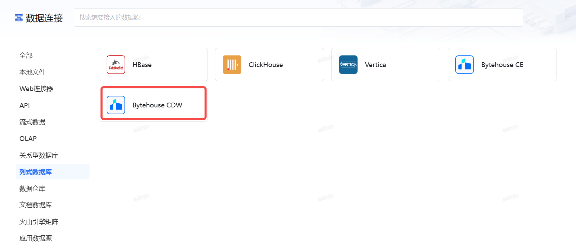This screenshot has width=576, height=248.
Task: Choose the Vertica data source name
Action: click(x=375, y=65)
